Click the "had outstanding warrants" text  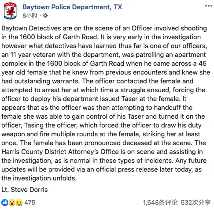pyautogui.click(x=41, y=81)
